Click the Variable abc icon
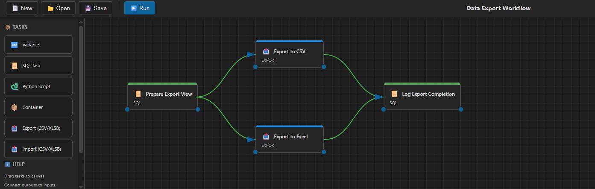The width and height of the screenshot is (595, 189). (x=15, y=45)
